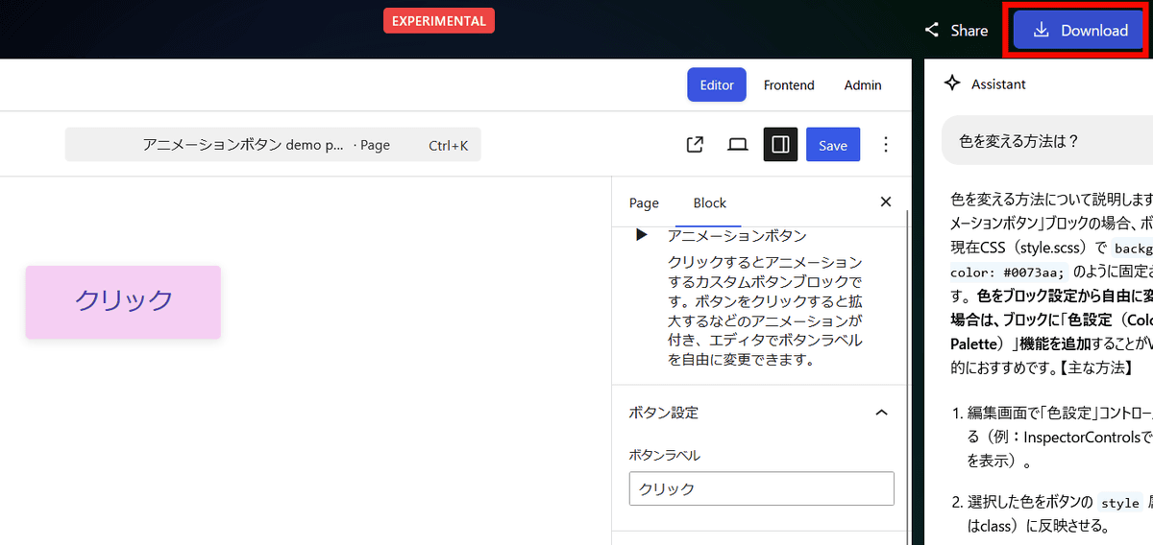Select the Page tab in the sidebar
This screenshot has width=1153, height=545.
644,202
